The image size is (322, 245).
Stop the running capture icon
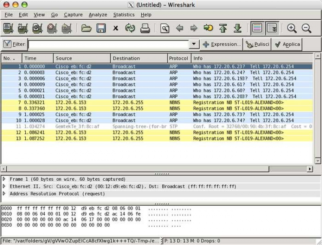52,28
